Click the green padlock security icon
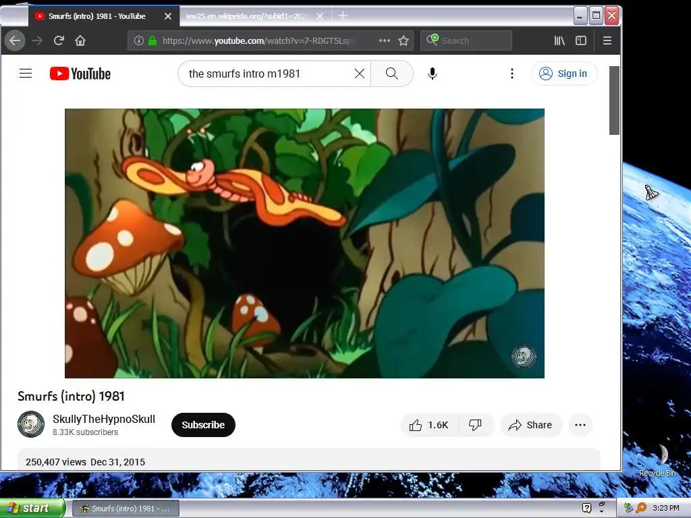Image resolution: width=691 pixels, height=518 pixels. 153,40
